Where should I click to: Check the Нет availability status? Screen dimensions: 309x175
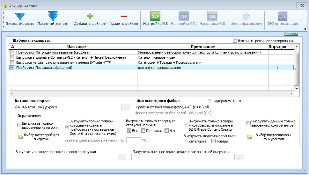click(x=166, y=130)
